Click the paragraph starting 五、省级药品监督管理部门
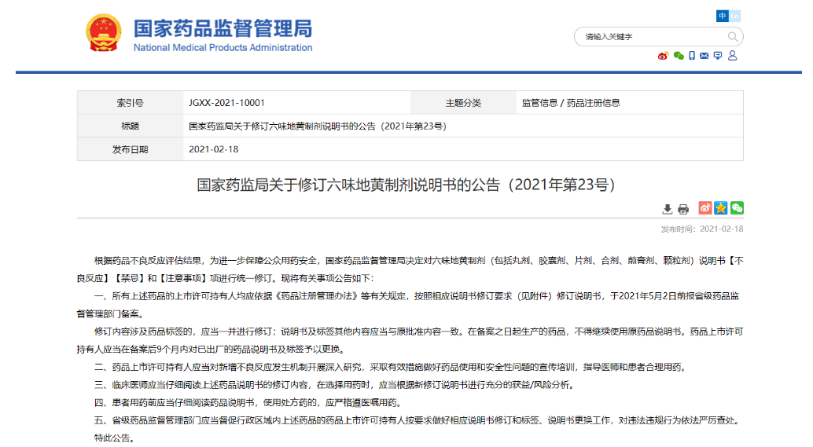The image size is (813, 447). tap(418, 420)
